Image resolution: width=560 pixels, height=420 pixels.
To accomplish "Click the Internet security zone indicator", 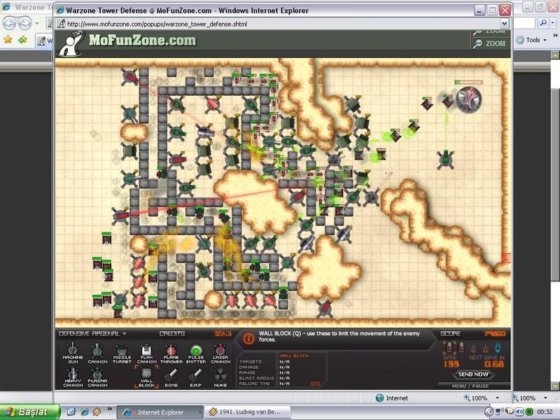I will pos(392,398).
